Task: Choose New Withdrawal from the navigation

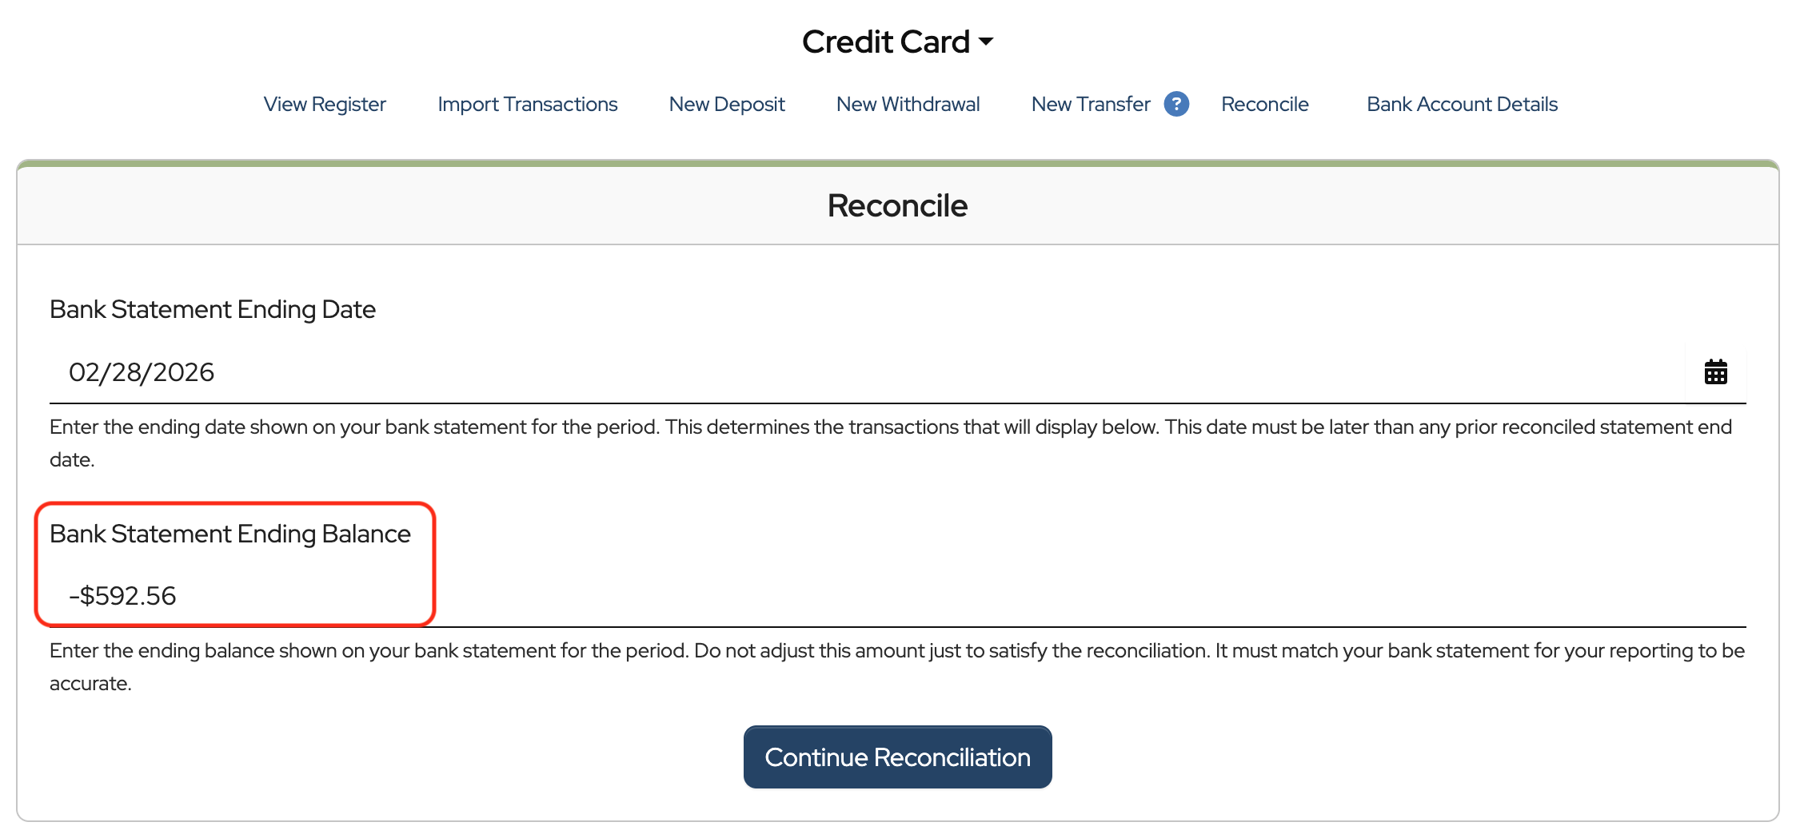Action: click(908, 104)
